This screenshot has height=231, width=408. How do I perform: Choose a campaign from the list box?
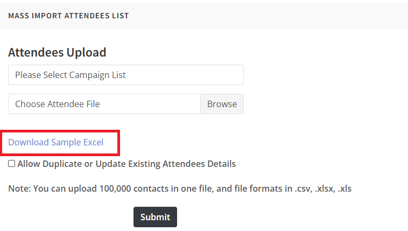coord(125,75)
